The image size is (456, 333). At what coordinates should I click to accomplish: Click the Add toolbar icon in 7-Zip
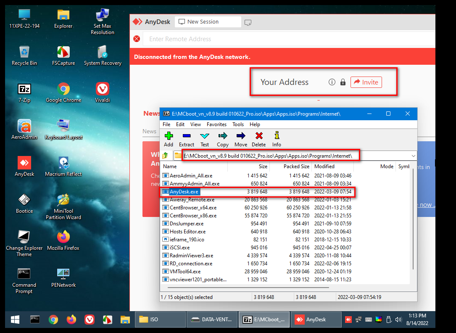(169, 139)
